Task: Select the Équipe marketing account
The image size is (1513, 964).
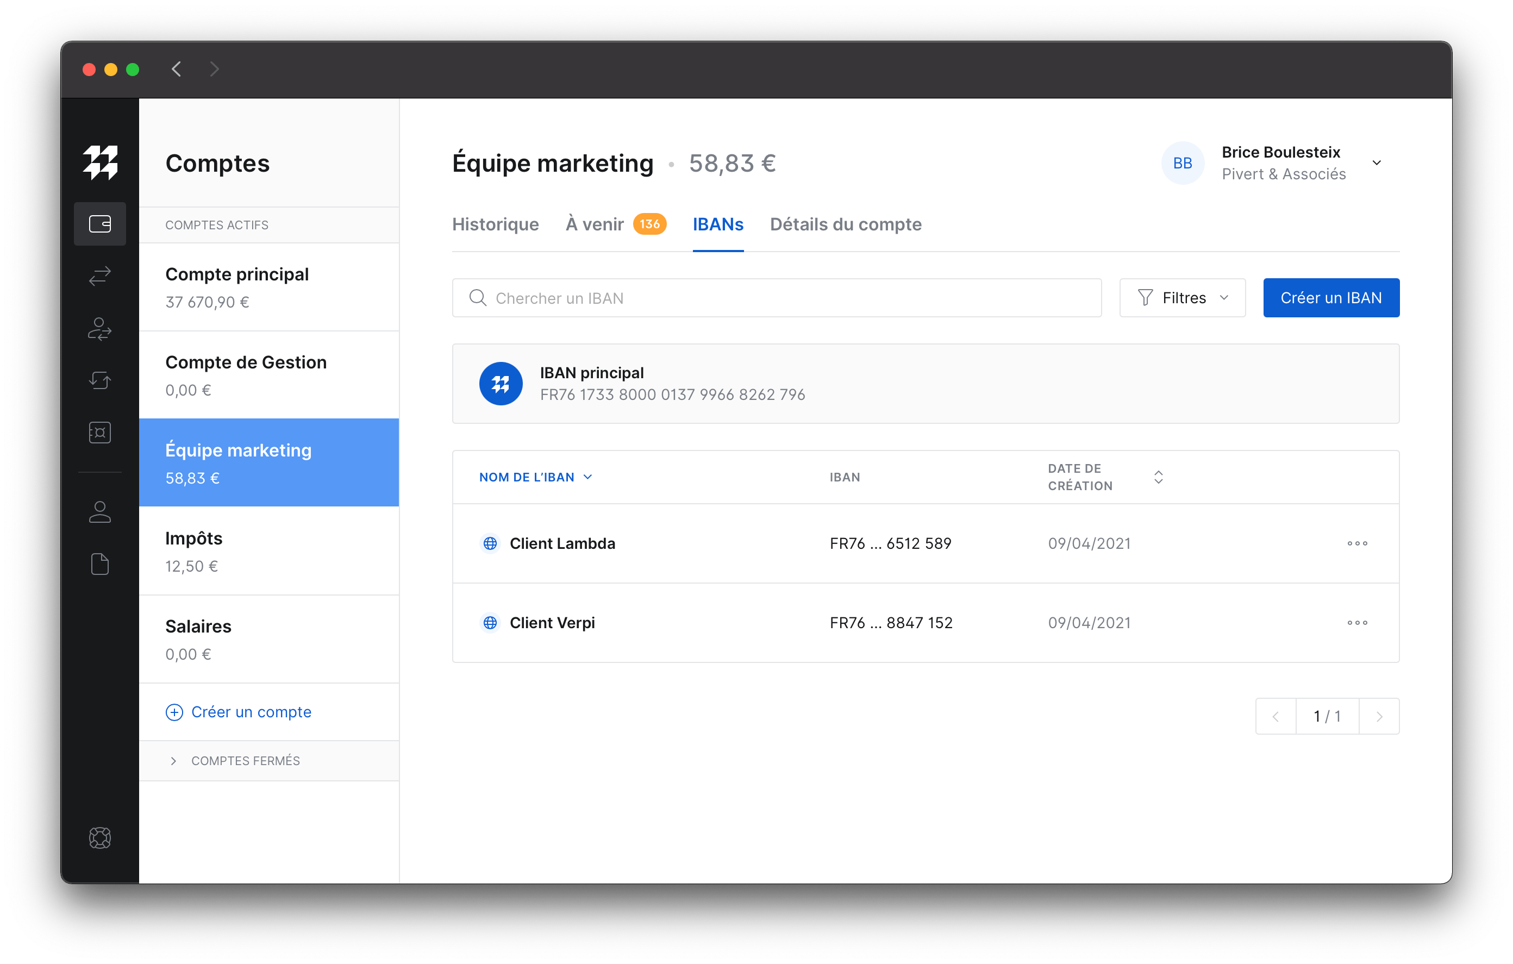Action: 269,462
